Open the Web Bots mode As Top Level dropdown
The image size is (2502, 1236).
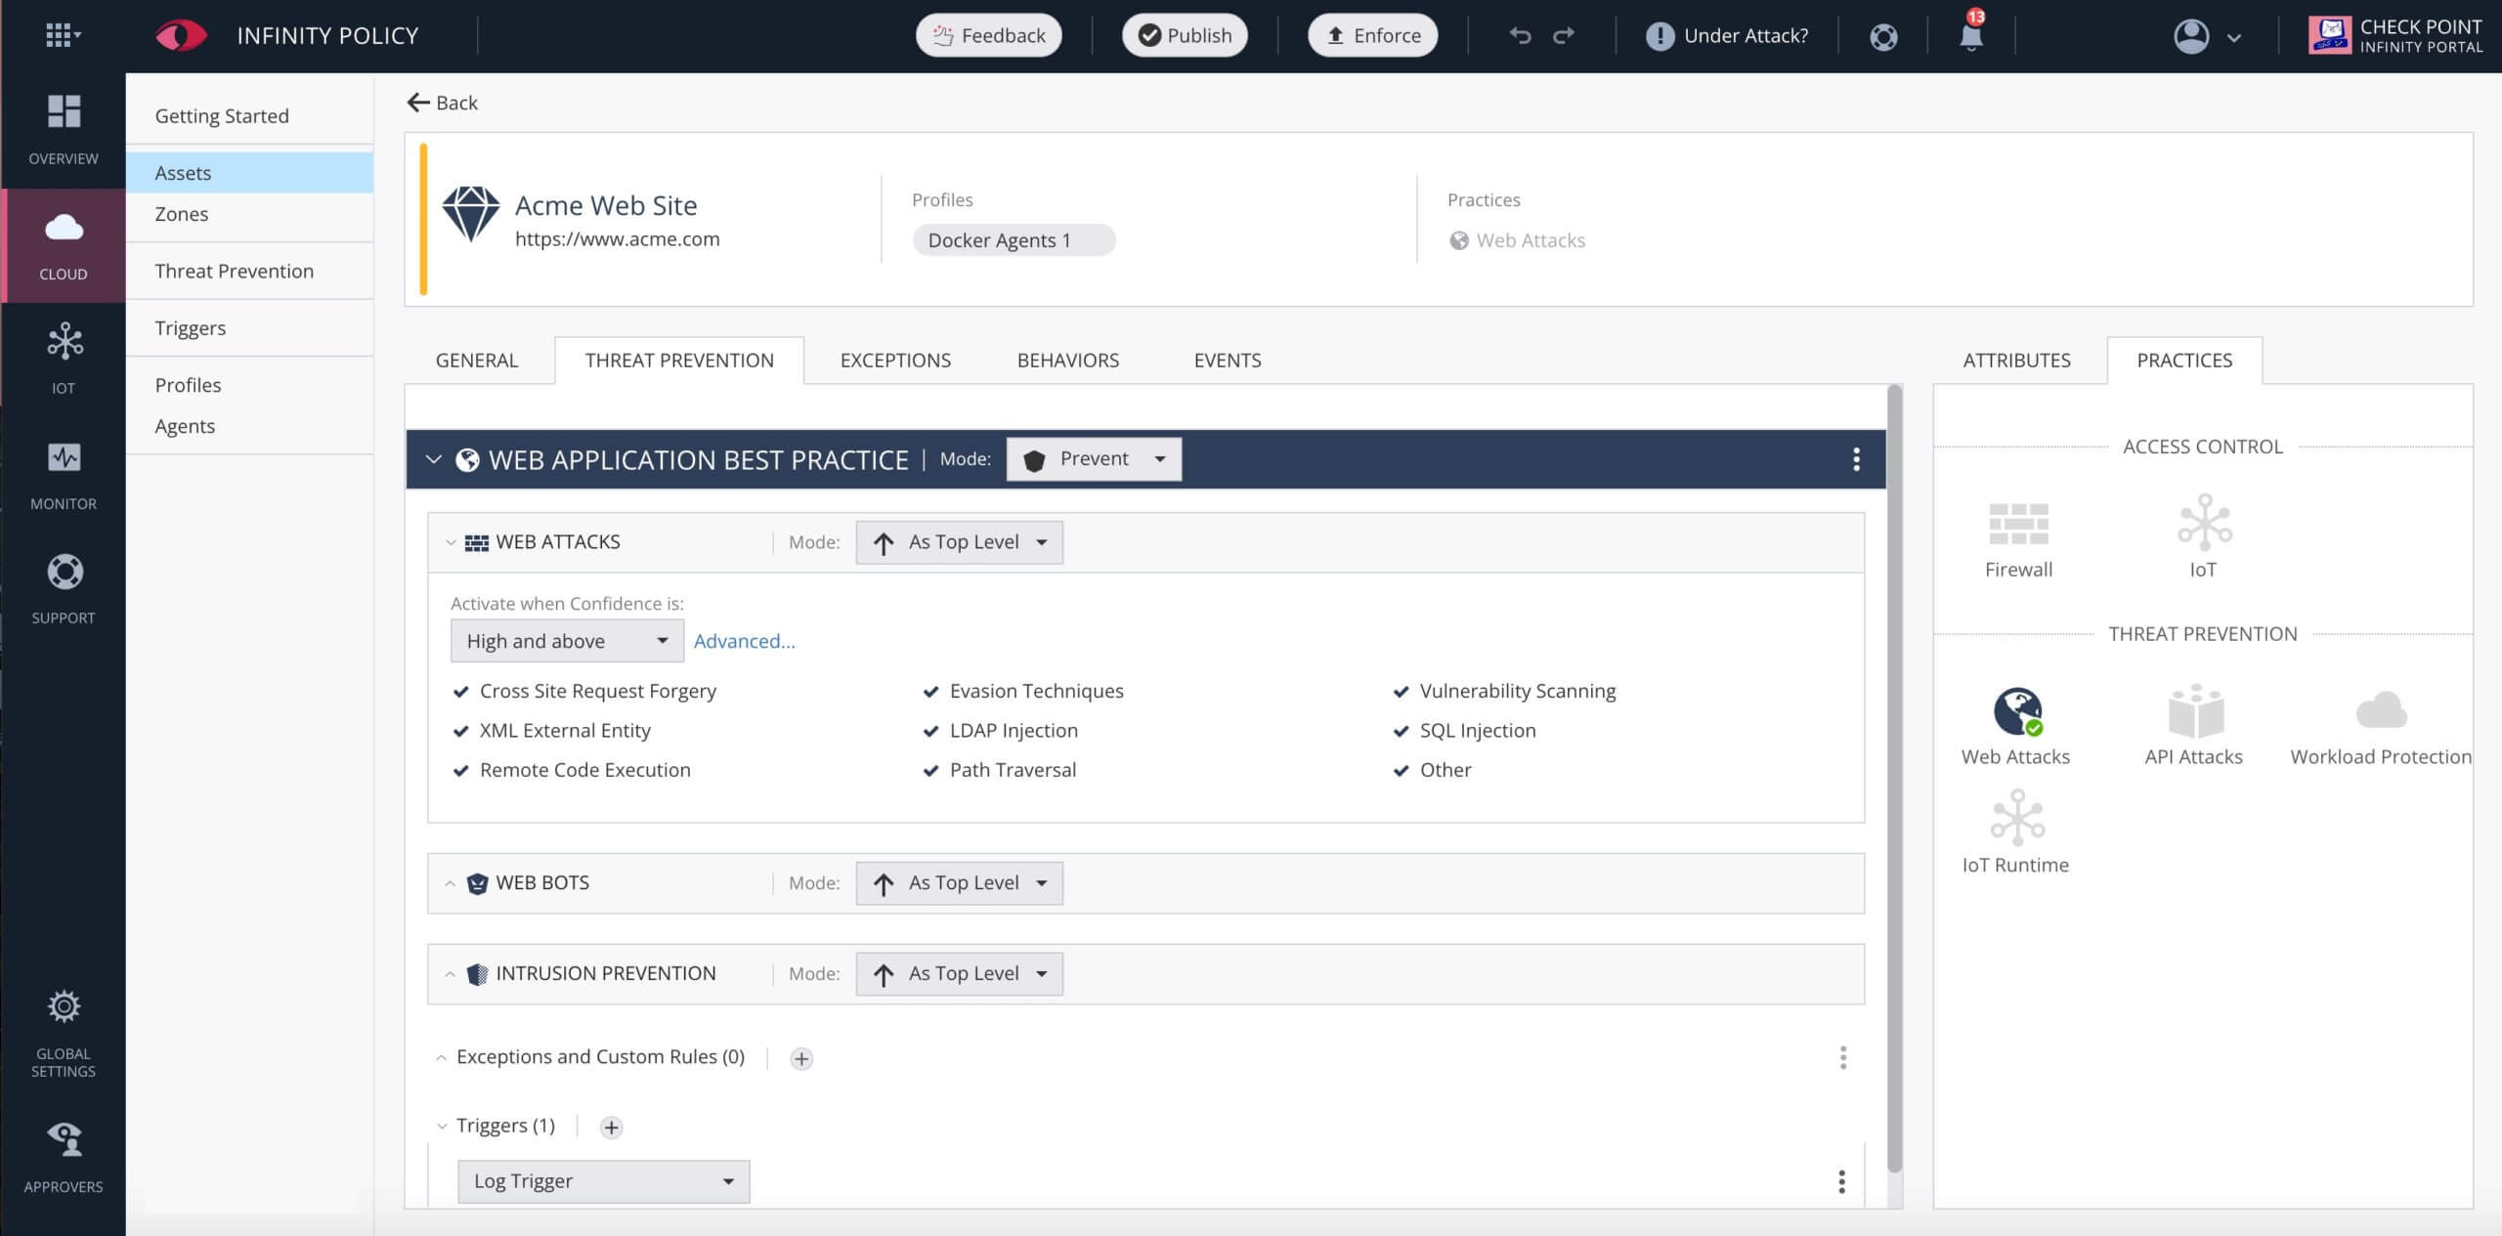959,883
